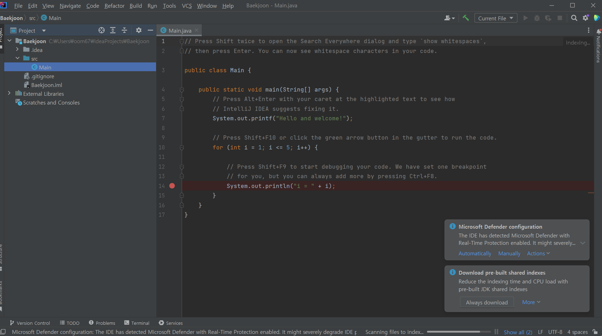Collapse all items in Project panel
602x336 pixels.
[x=124, y=31]
